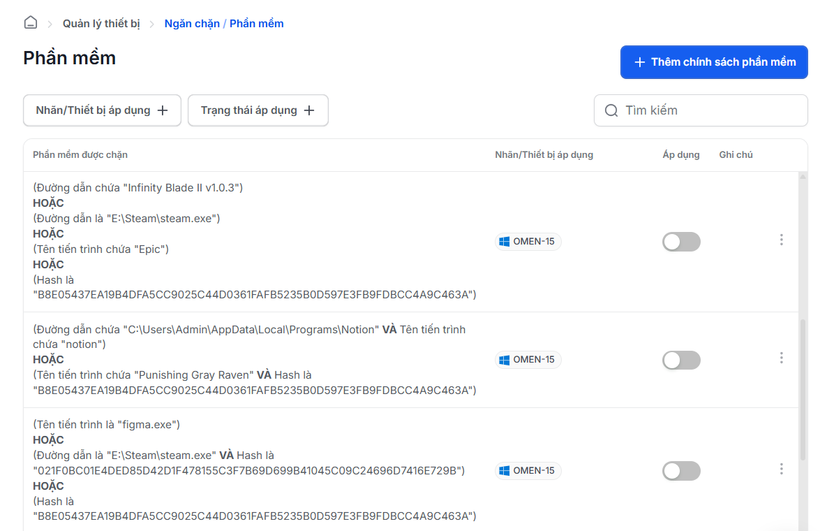Screen dimensions: 827x531
Task: Click OMEN-15 tag in Notion row
Action: click(x=528, y=359)
